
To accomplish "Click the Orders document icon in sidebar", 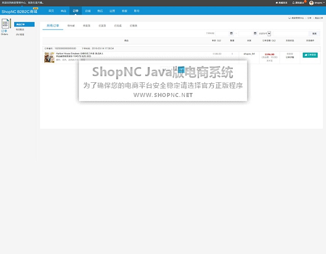I will pyautogui.click(x=6, y=24).
